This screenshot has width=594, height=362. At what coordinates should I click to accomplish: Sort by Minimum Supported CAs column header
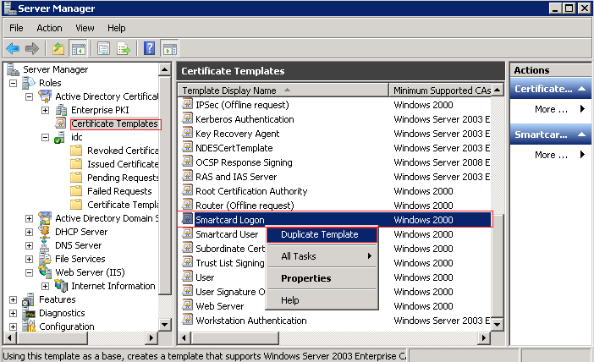[440, 90]
